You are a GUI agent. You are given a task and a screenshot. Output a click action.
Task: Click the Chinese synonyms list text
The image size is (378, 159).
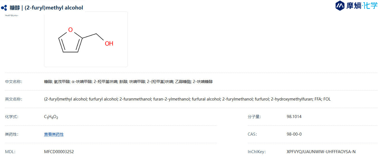128,82
